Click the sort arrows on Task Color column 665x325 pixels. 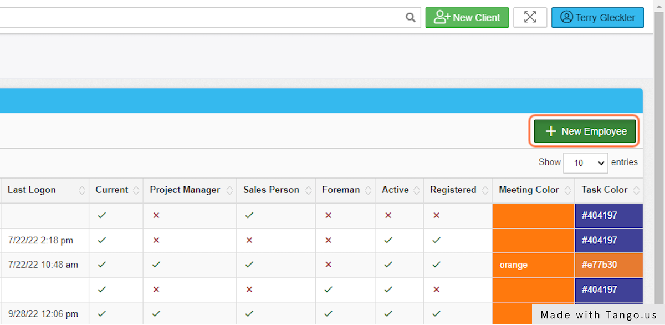coord(635,190)
